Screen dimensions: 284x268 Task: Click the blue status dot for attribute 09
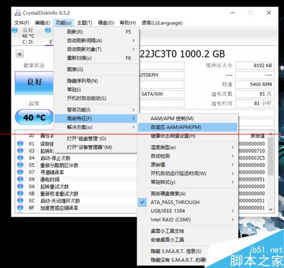[20, 179]
